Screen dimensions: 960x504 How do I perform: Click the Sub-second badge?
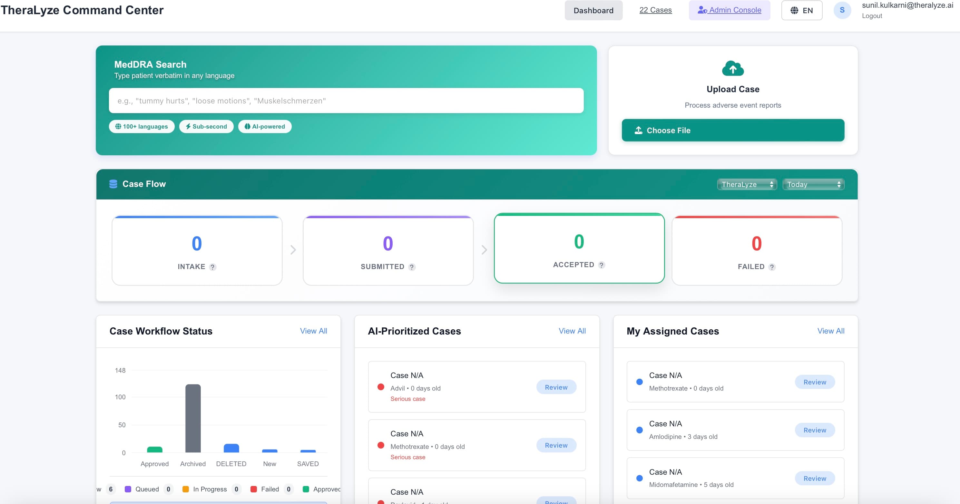pos(206,126)
